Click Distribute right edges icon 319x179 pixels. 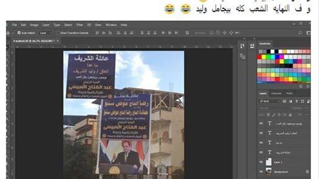coord(176,33)
